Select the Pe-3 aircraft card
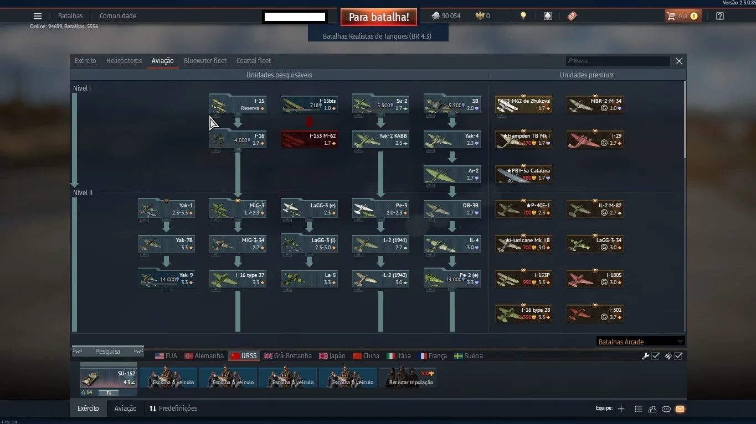 [x=380, y=209]
